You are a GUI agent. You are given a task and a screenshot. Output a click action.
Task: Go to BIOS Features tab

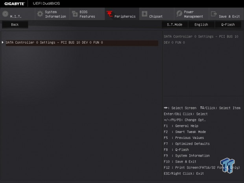click(87, 14)
